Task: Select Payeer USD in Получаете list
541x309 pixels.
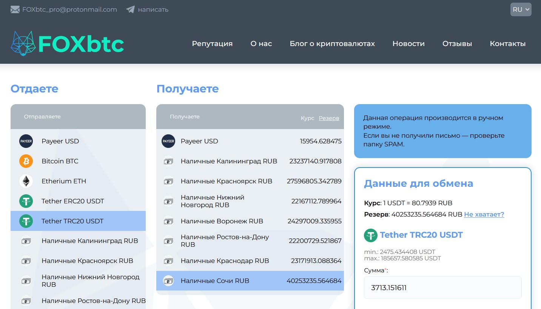Action: (x=250, y=141)
